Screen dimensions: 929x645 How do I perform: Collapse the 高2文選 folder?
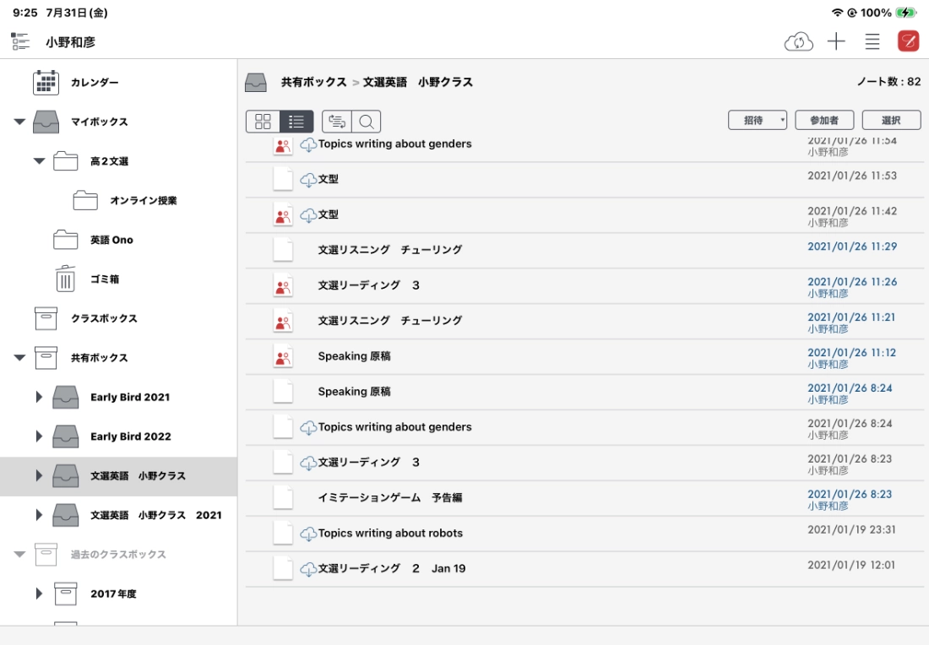click(39, 160)
